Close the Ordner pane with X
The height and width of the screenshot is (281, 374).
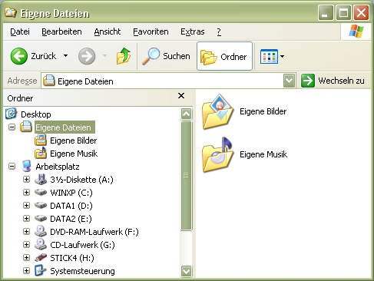(181, 96)
